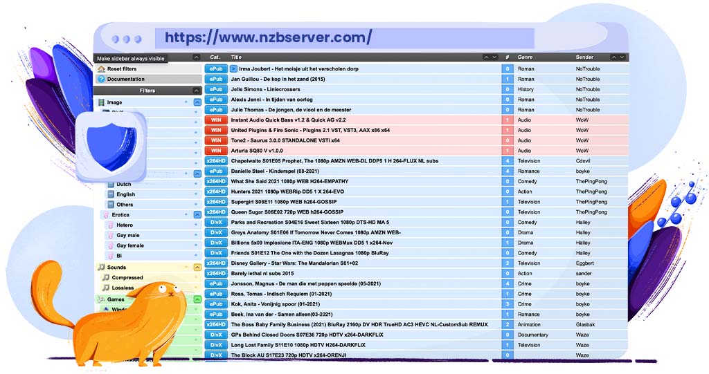Image resolution: width=709 pixels, height=374 pixels.
Task: Click the WIN badge for Arturia SQ80 V
Action: pyautogui.click(x=216, y=151)
